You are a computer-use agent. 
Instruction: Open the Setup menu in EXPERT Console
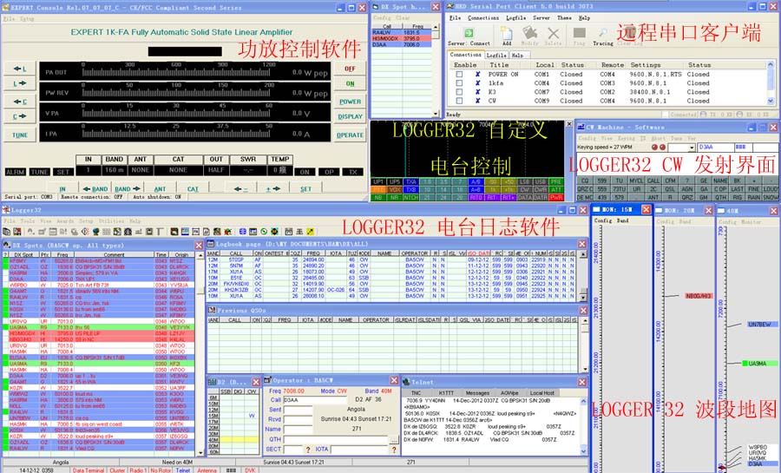[27, 19]
